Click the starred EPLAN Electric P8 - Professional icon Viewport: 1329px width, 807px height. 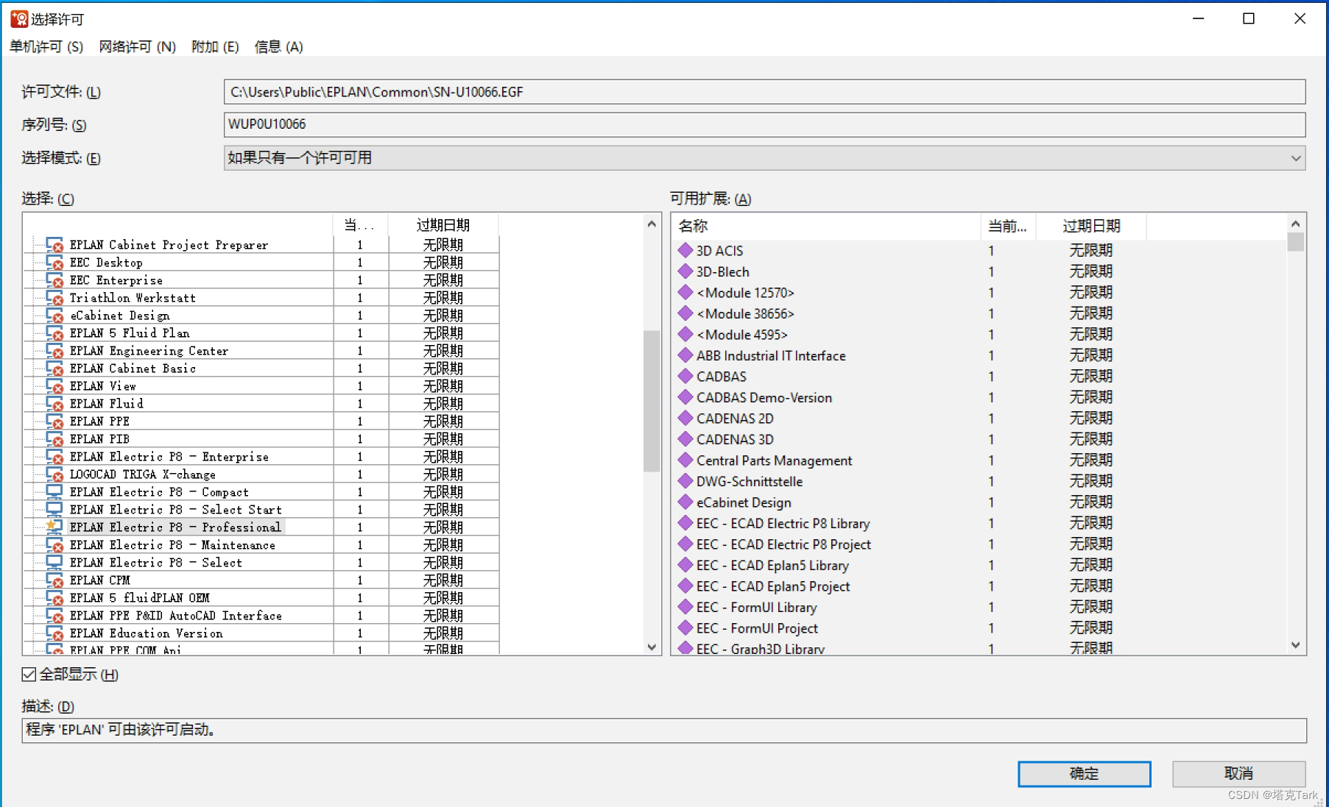coord(54,527)
